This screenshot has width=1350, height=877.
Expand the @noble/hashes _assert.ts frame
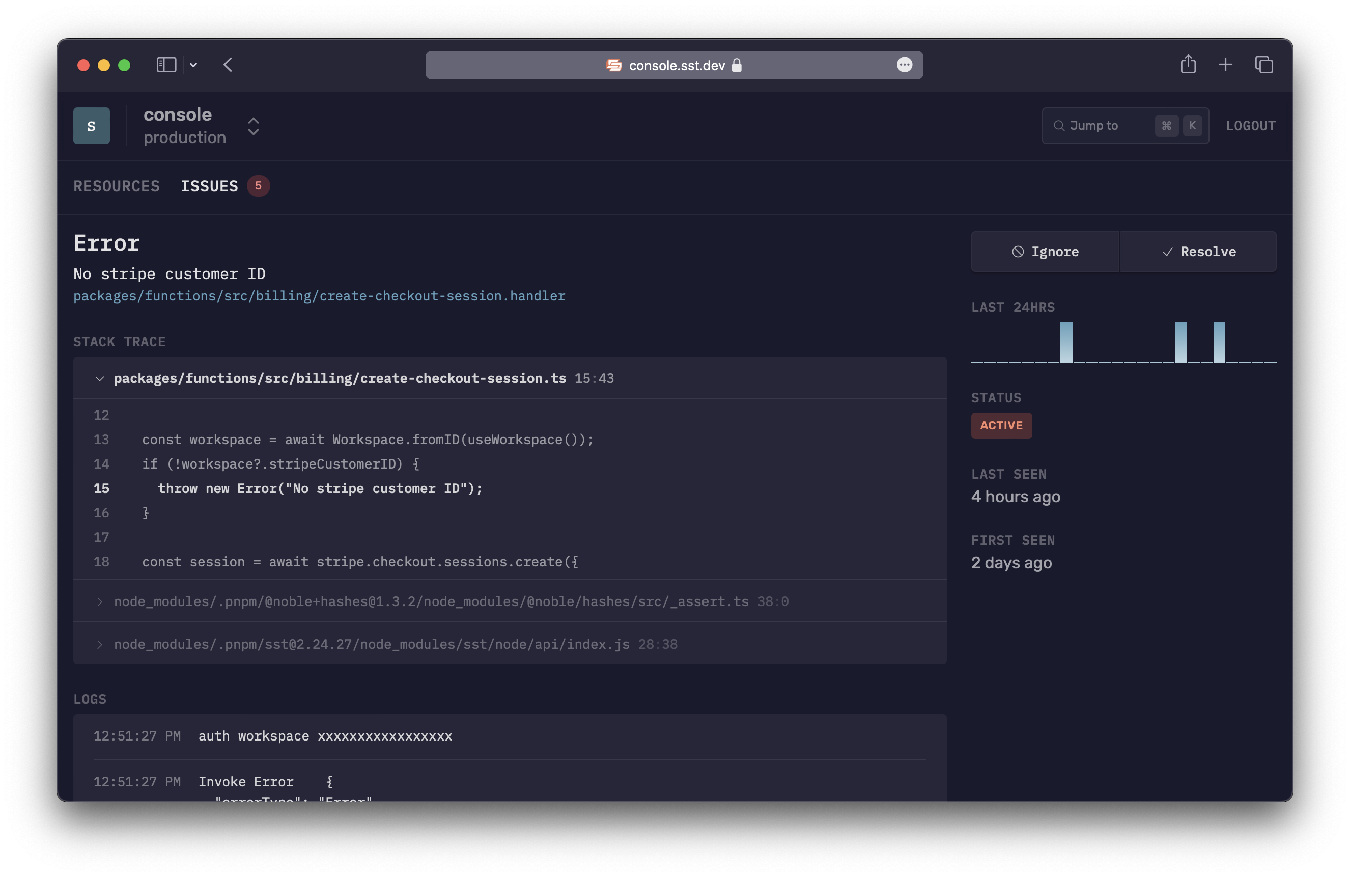(100, 601)
